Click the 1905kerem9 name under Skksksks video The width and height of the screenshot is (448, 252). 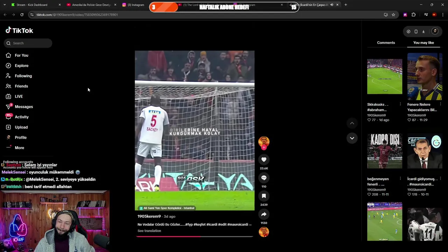(377, 115)
